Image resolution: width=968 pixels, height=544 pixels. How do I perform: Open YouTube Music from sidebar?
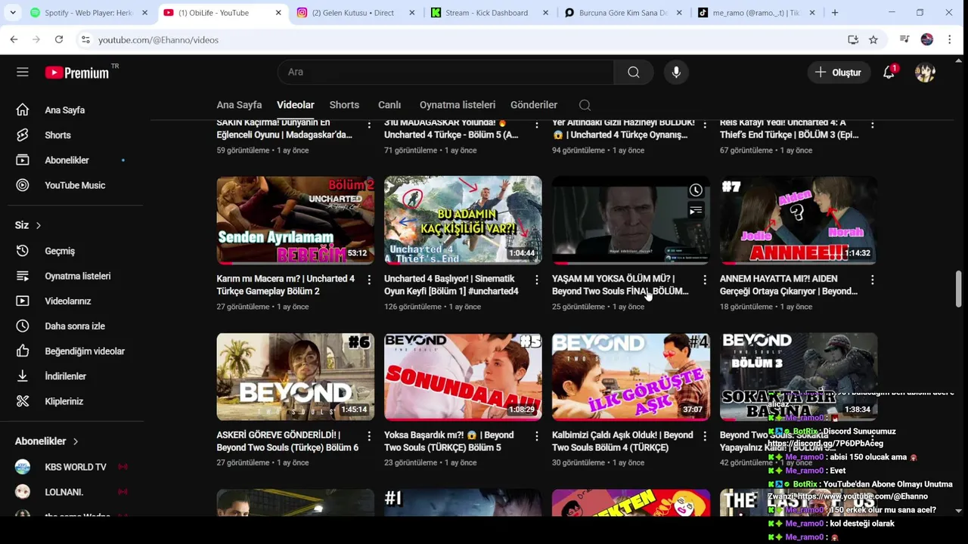pyautogui.click(x=72, y=185)
